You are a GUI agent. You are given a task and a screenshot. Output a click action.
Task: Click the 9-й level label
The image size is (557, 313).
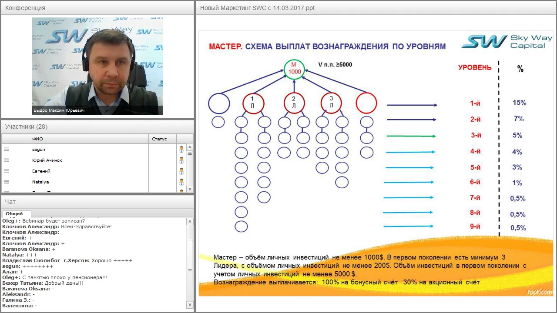pyautogui.click(x=475, y=226)
